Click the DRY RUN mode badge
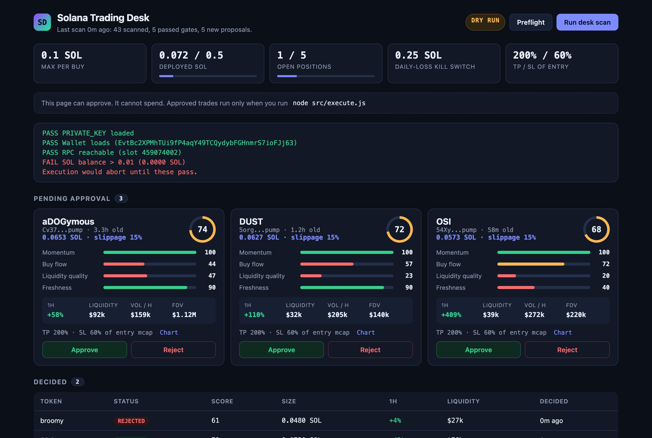This screenshot has height=438, width=652. [485, 22]
